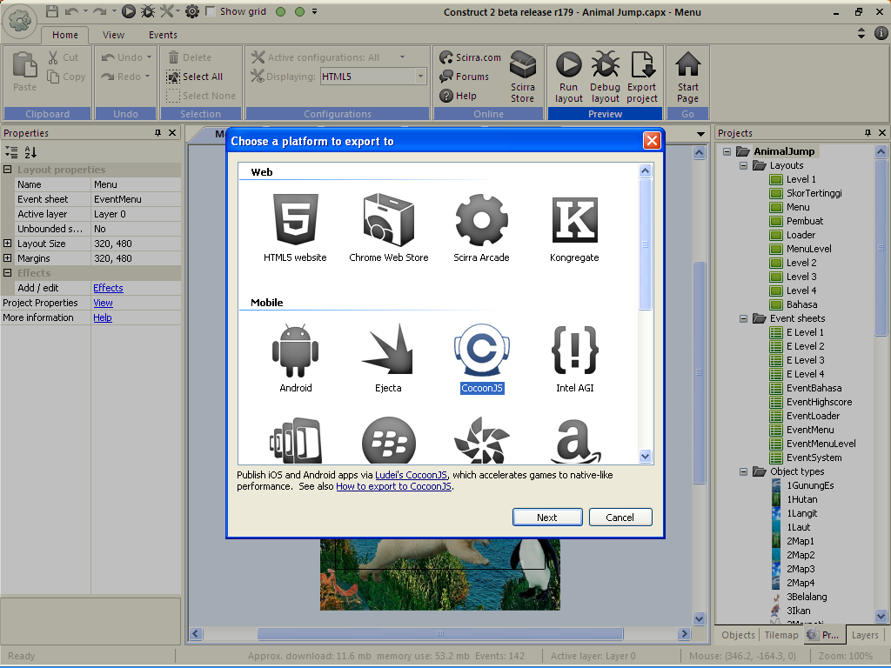Pin the Properties panel
Image resolution: width=891 pixels, height=668 pixels.
pyautogui.click(x=157, y=132)
